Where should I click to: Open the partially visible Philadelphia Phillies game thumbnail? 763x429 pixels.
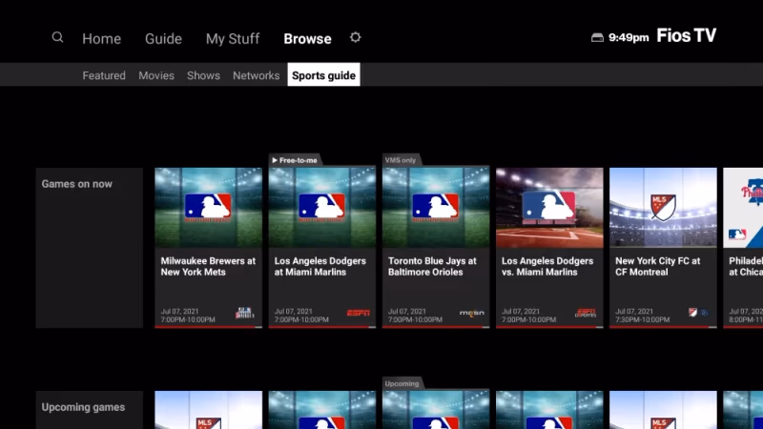coord(743,208)
